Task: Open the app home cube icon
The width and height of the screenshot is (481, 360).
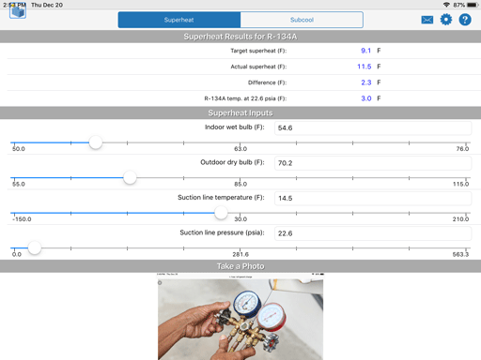Action: point(18,12)
